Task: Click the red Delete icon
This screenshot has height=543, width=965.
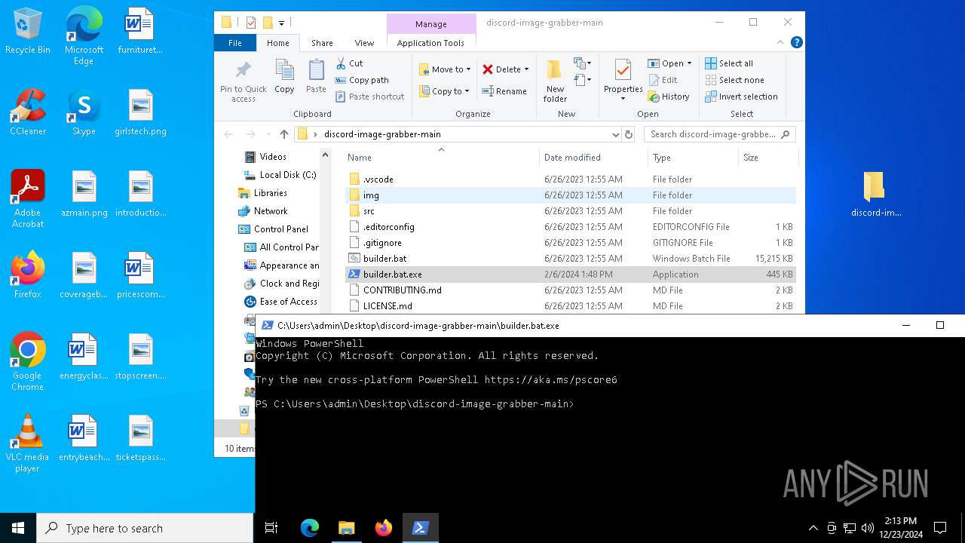Action: point(488,69)
